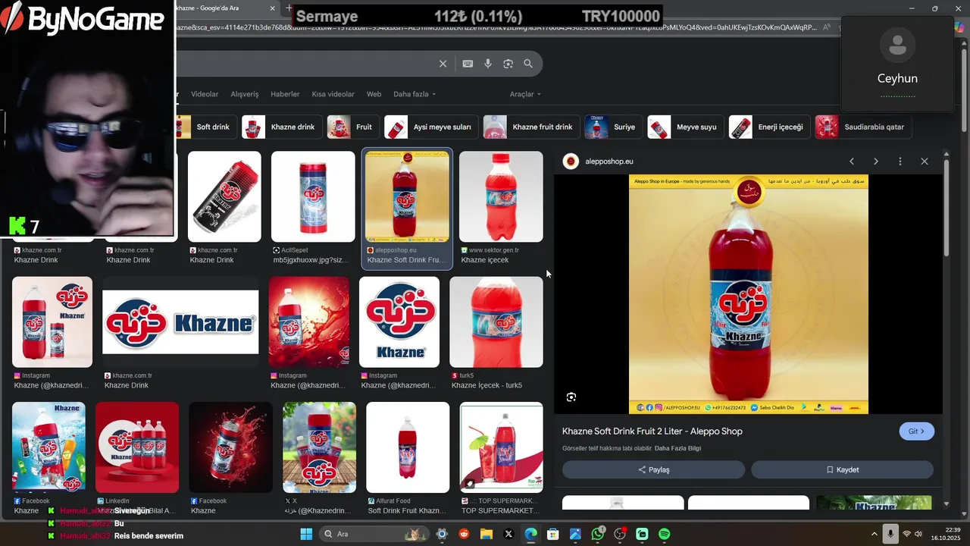Click the browser address bar URL
The height and width of the screenshot is (546, 970).
tap(496, 27)
